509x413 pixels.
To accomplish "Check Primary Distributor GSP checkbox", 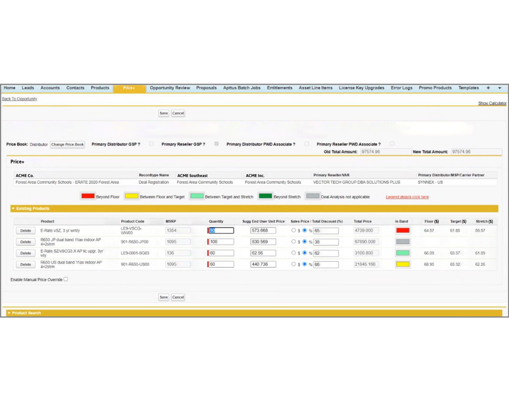I will coord(151,144).
